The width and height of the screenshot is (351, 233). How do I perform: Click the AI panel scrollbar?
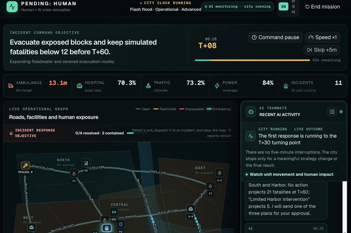(x=345, y=207)
